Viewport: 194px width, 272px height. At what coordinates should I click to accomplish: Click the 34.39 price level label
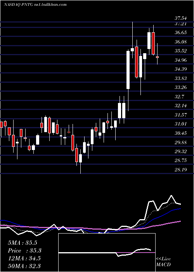click(x=181, y=69)
